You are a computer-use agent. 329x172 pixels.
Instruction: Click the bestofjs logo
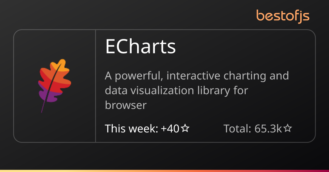tap(283, 16)
